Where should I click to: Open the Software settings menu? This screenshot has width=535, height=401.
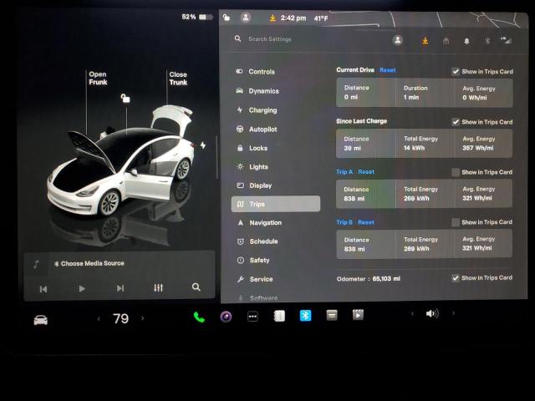tap(257, 298)
